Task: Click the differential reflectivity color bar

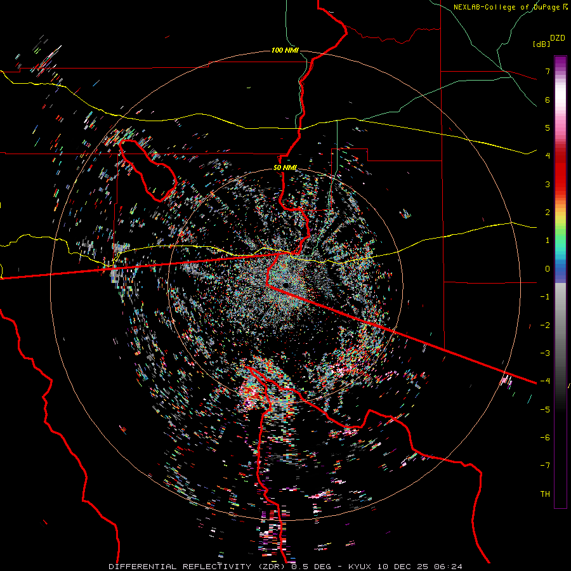Action: (560, 282)
